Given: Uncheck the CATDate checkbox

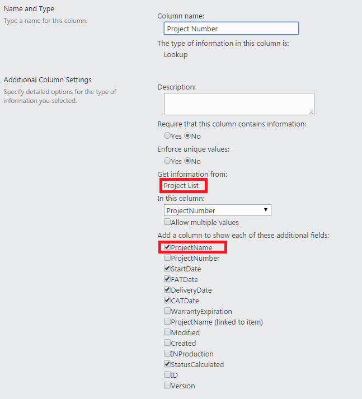Looking at the screenshot, I should pyautogui.click(x=167, y=301).
